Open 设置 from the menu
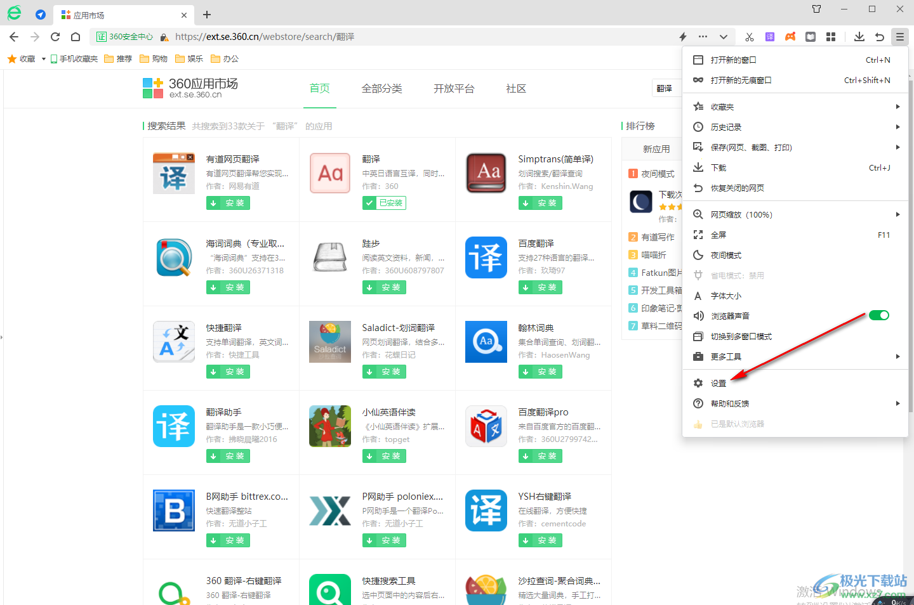Image resolution: width=914 pixels, height=605 pixels. click(x=795, y=383)
